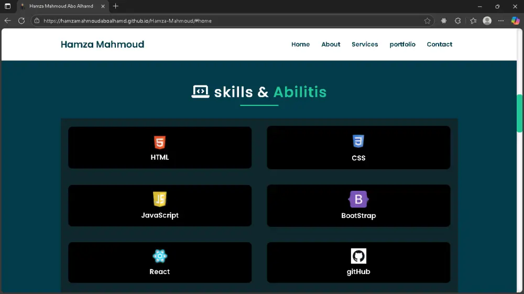Open Services in site navigation
This screenshot has width=524, height=294.
coord(365,44)
